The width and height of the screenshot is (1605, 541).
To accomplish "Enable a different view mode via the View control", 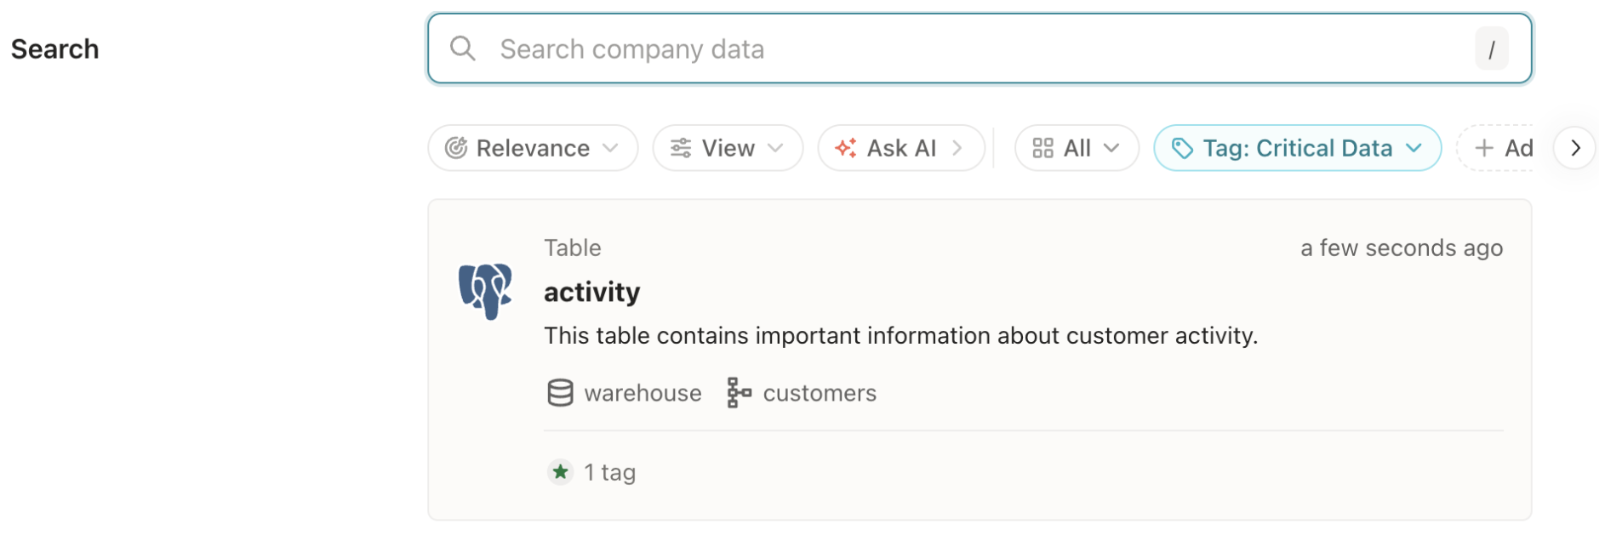I will [728, 147].
